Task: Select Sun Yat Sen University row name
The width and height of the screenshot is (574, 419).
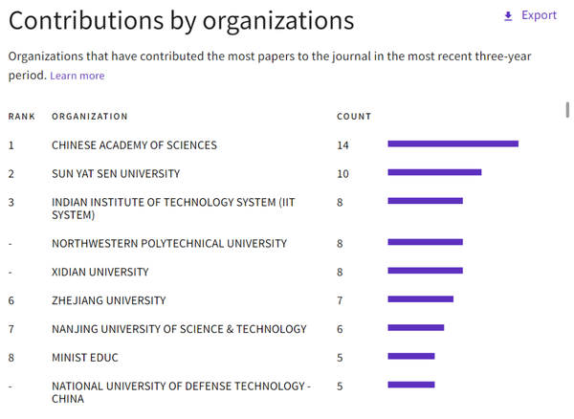Action: (116, 174)
